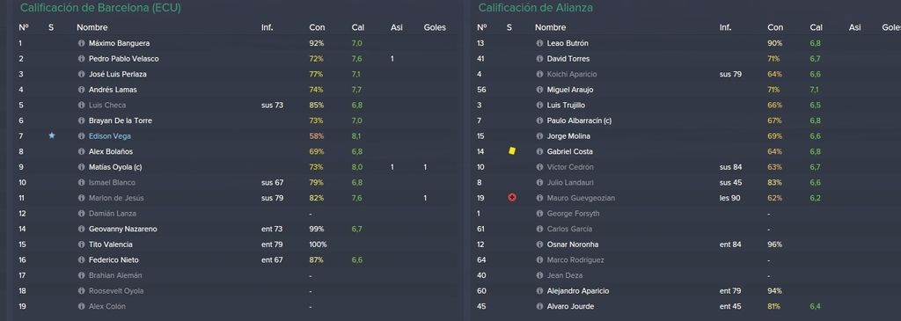Open player Miguel Araujo profile

tap(570, 90)
